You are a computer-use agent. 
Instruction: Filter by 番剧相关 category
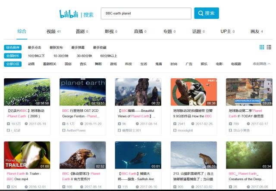(x=50, y=64)
